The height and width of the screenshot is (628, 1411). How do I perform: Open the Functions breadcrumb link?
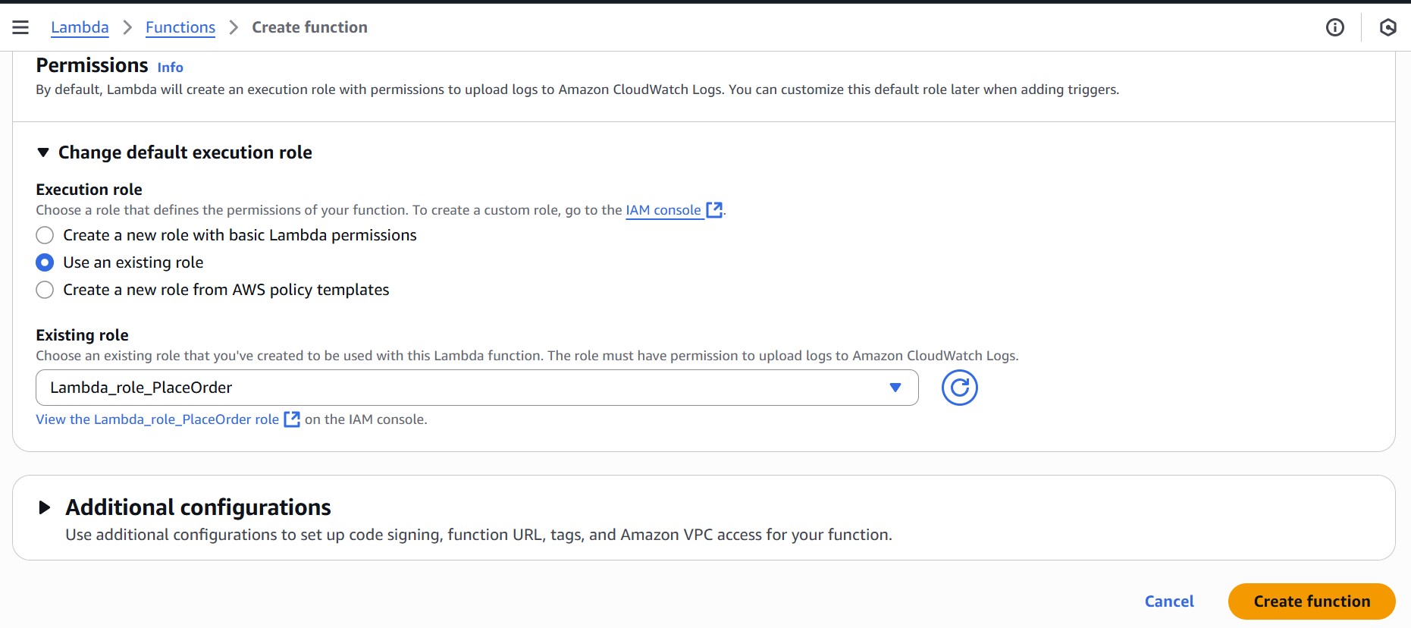[180, 27]
